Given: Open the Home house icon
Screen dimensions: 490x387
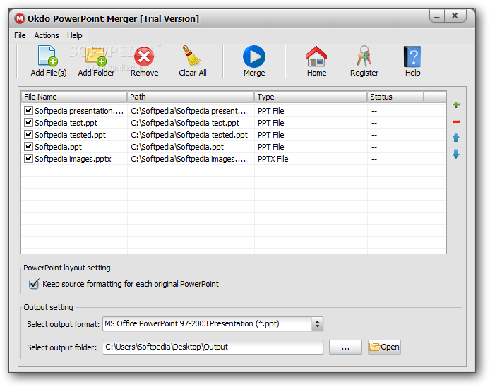Looking at the screenshot, I should click(316, 56).
